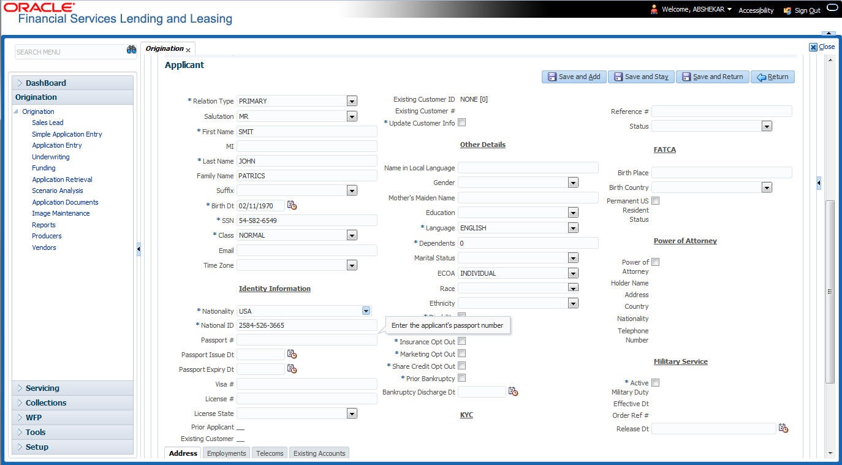Screen dimensions: 842x465
Task: Click the SEARCH MENU box
Action: pyautogui.click(x=69, y=52)
